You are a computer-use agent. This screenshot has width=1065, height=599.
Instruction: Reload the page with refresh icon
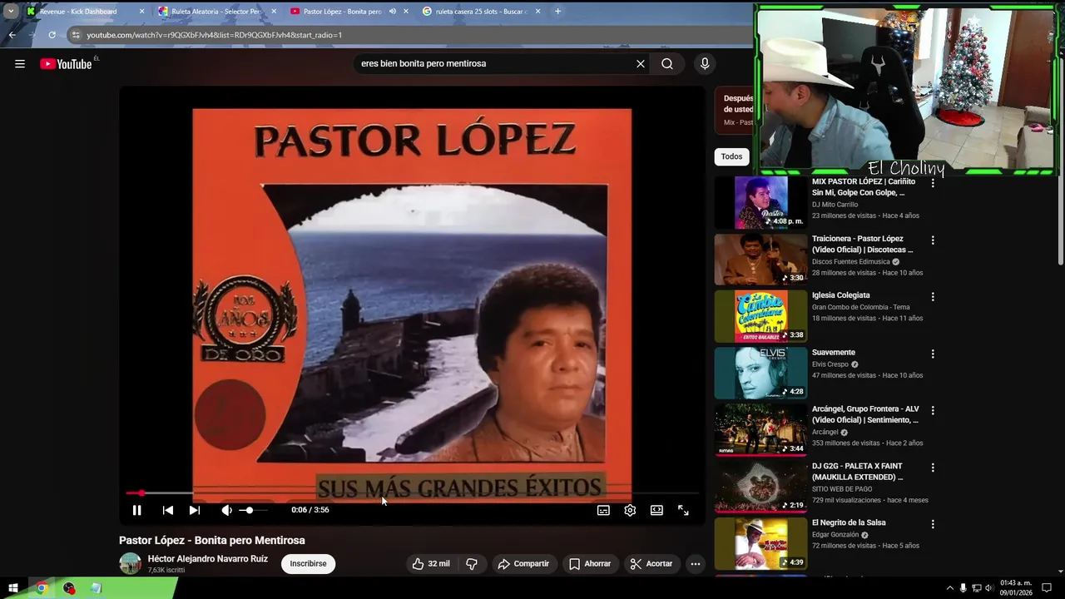pos(52,35)
